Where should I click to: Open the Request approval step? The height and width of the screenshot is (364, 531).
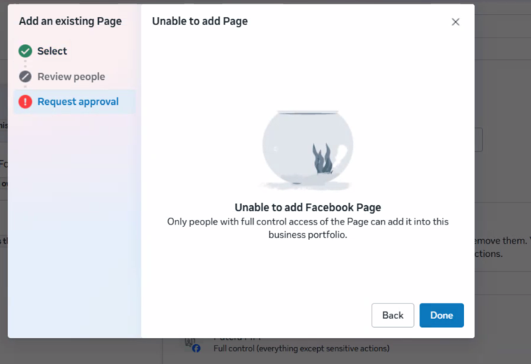click(74, 102)
